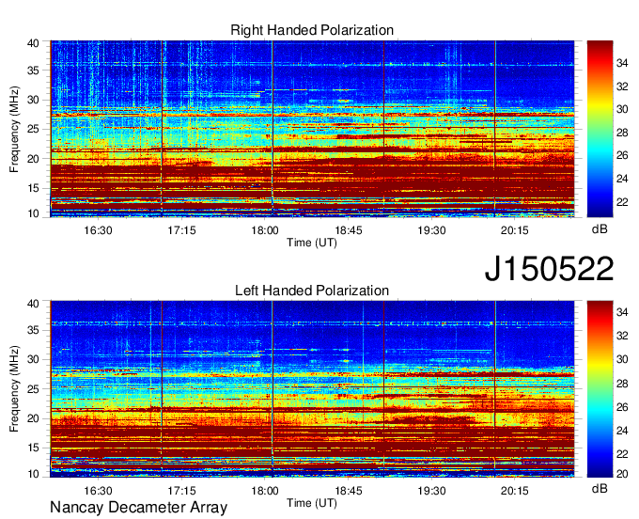Click the 20 MHz tick label on the top plot
This screenshot has width=639, height=519.
click(x=34, y=159)
